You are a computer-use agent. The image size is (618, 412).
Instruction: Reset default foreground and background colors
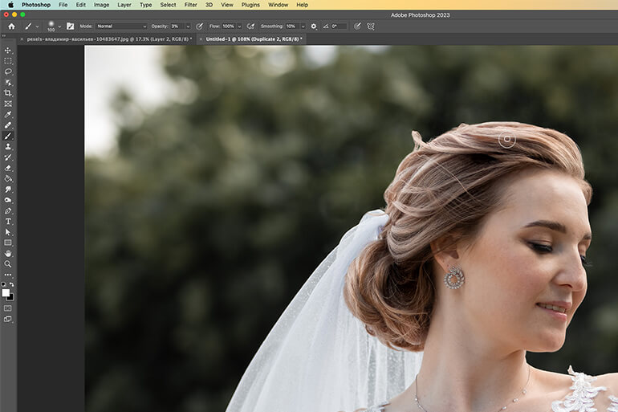coord(3,284)
